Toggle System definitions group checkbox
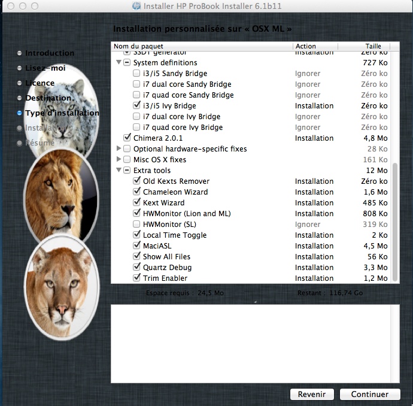 (127, 62)
